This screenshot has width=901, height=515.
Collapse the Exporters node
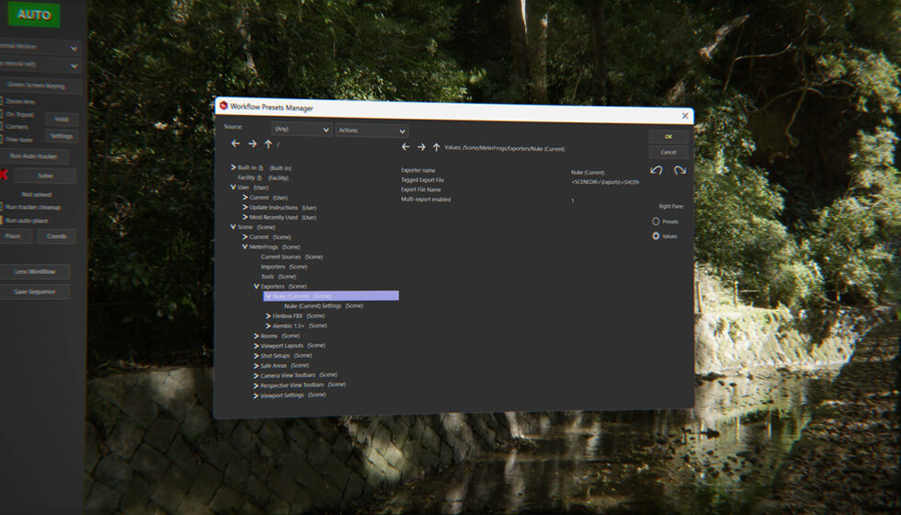point(257,286)
